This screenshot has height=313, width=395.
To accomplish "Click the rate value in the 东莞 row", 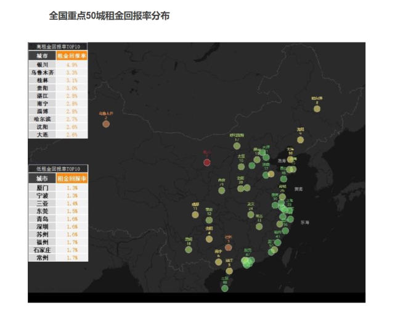I will coord(72,211).
